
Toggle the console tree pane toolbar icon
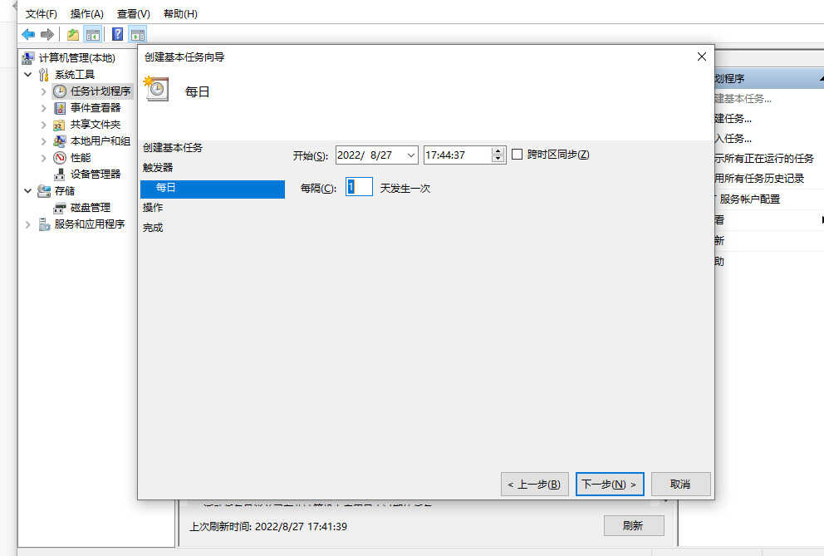coord(93,35)
